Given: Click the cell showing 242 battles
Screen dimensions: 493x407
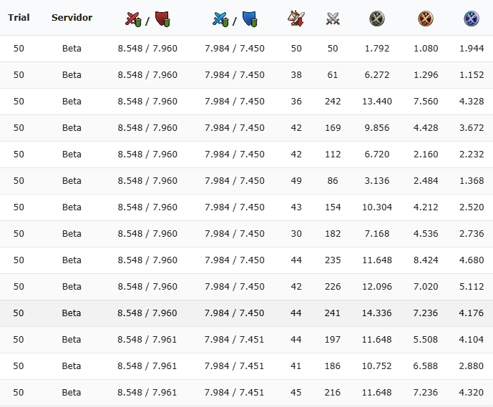Looking at the screenshot, I should pos(333,101).
